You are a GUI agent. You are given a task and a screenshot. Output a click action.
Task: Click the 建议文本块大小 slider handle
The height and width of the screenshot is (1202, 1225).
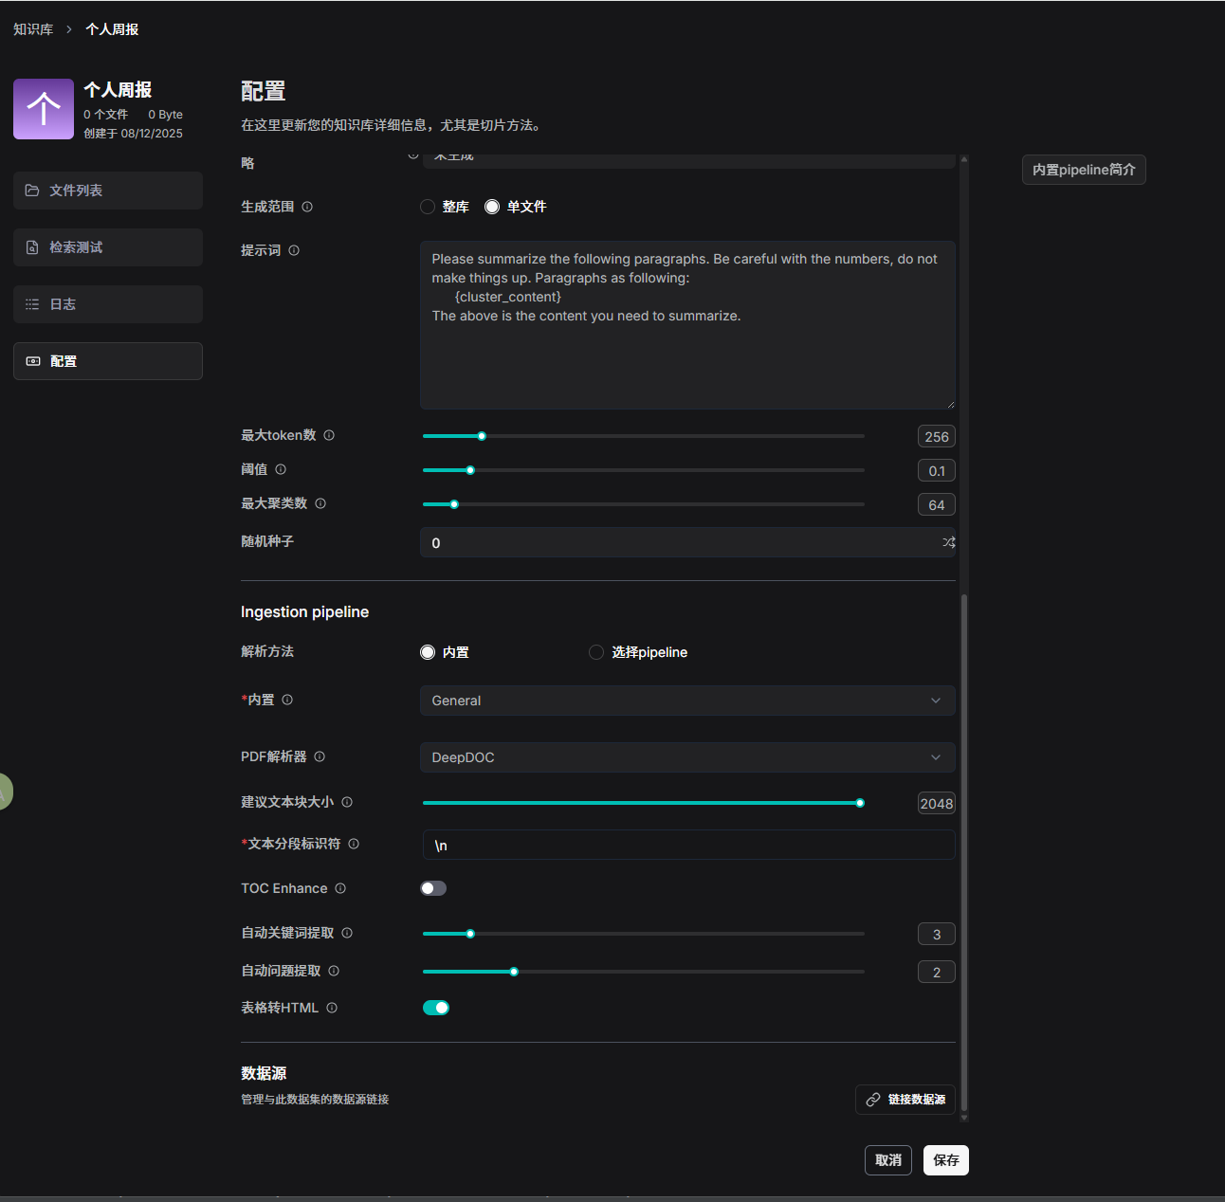[860, 803]
